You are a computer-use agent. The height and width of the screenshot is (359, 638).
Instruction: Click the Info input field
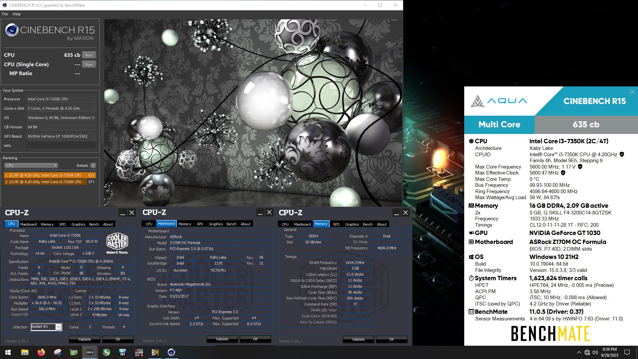pyautogui.click(x=61, y=146)
